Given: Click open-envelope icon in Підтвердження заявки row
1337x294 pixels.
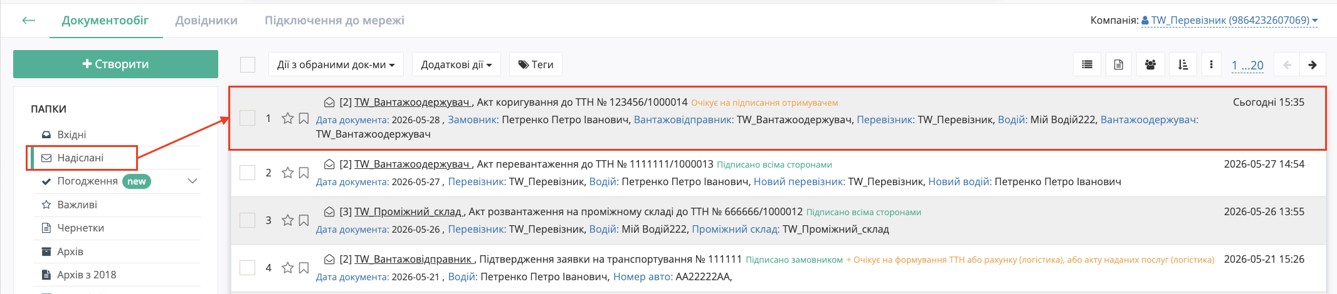Looking at the screenshot, I should click(329, 259).
